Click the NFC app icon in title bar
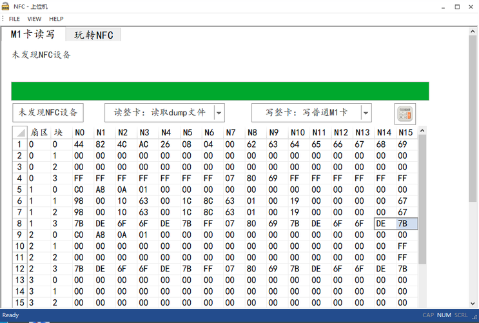This screenshot has width=479, height=323. [6, 6]
